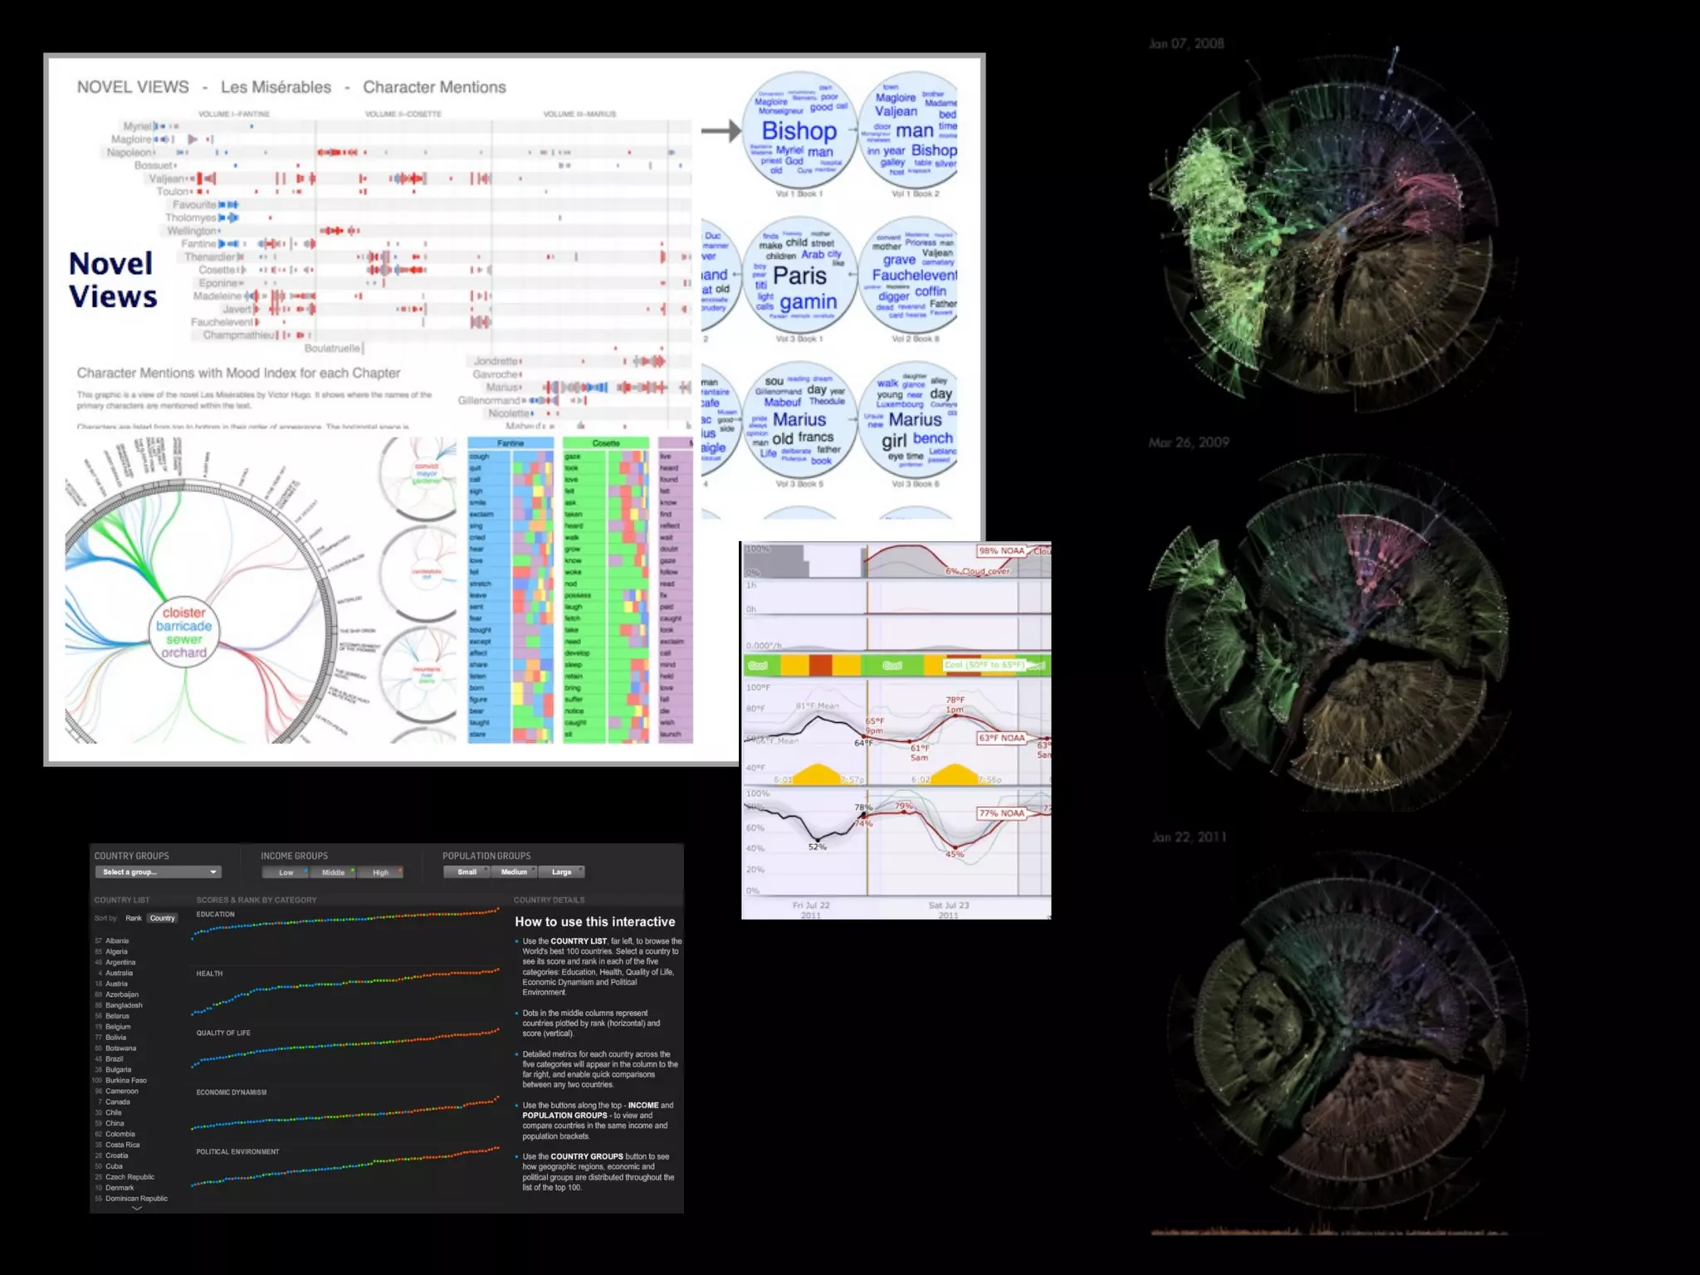
Task: Click the arrow pointing to Bishop cloud
Action: (721, 130)
